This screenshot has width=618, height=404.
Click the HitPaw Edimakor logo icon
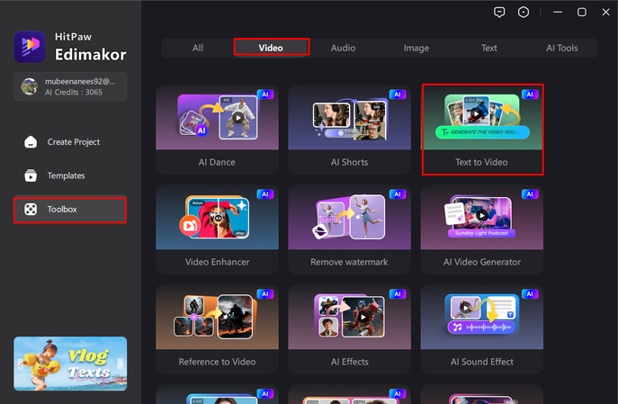pyautogui.click(x=31, y=47)
